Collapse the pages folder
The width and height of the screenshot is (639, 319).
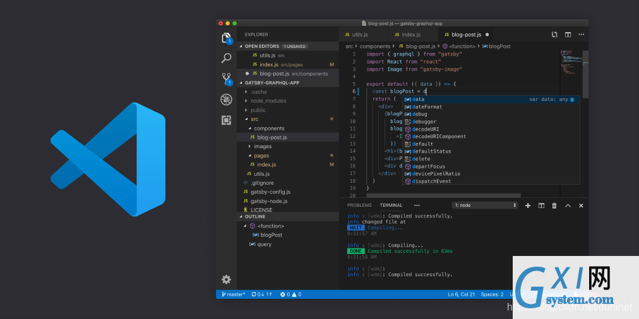[288, 156]
